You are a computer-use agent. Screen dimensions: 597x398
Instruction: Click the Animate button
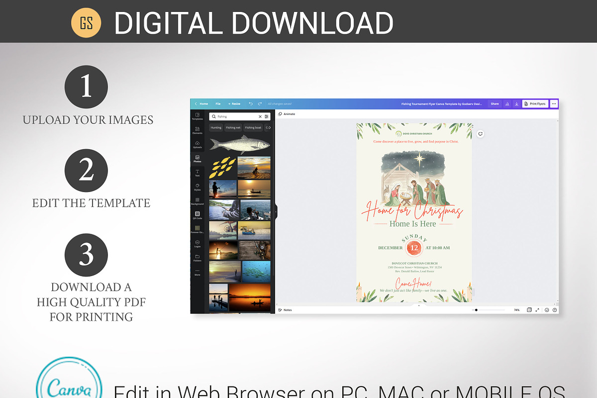(x=287, y=114)
